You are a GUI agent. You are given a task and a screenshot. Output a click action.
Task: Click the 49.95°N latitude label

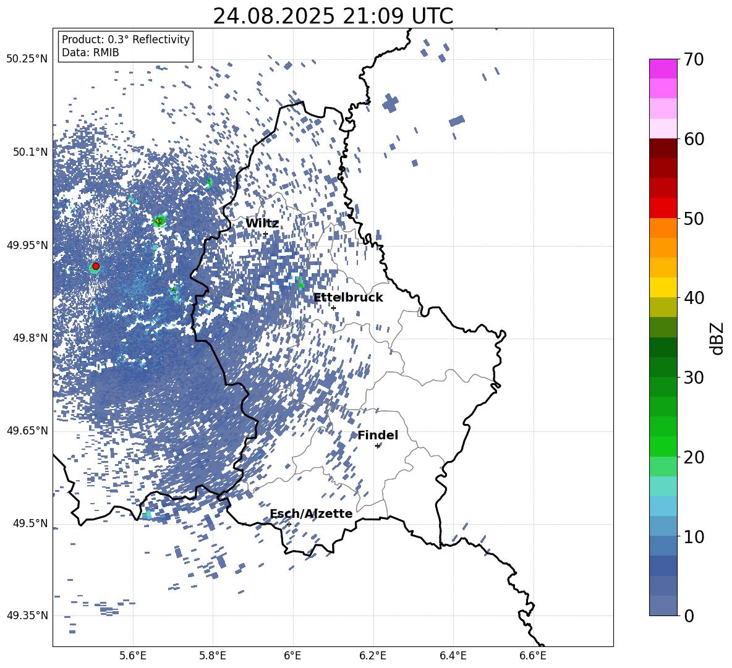tap(27, 245)
